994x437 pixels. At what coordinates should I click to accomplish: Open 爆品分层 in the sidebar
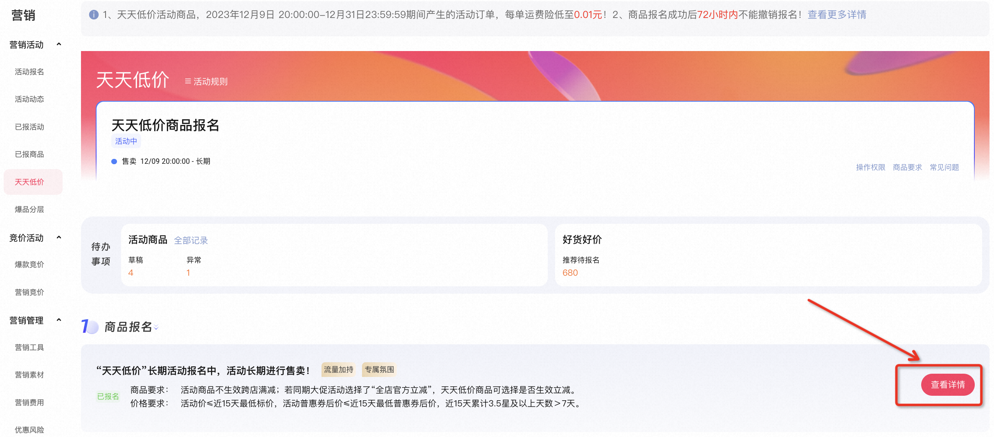29,210
